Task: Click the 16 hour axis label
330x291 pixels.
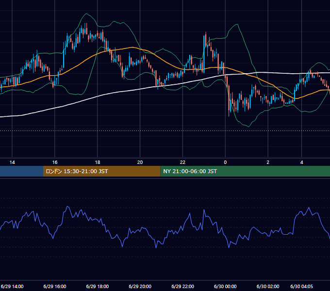Action: [x=55, y=162]
